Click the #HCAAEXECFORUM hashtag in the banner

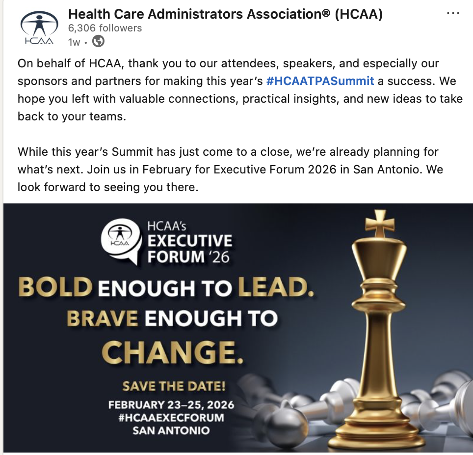click(x=171, y=418)
